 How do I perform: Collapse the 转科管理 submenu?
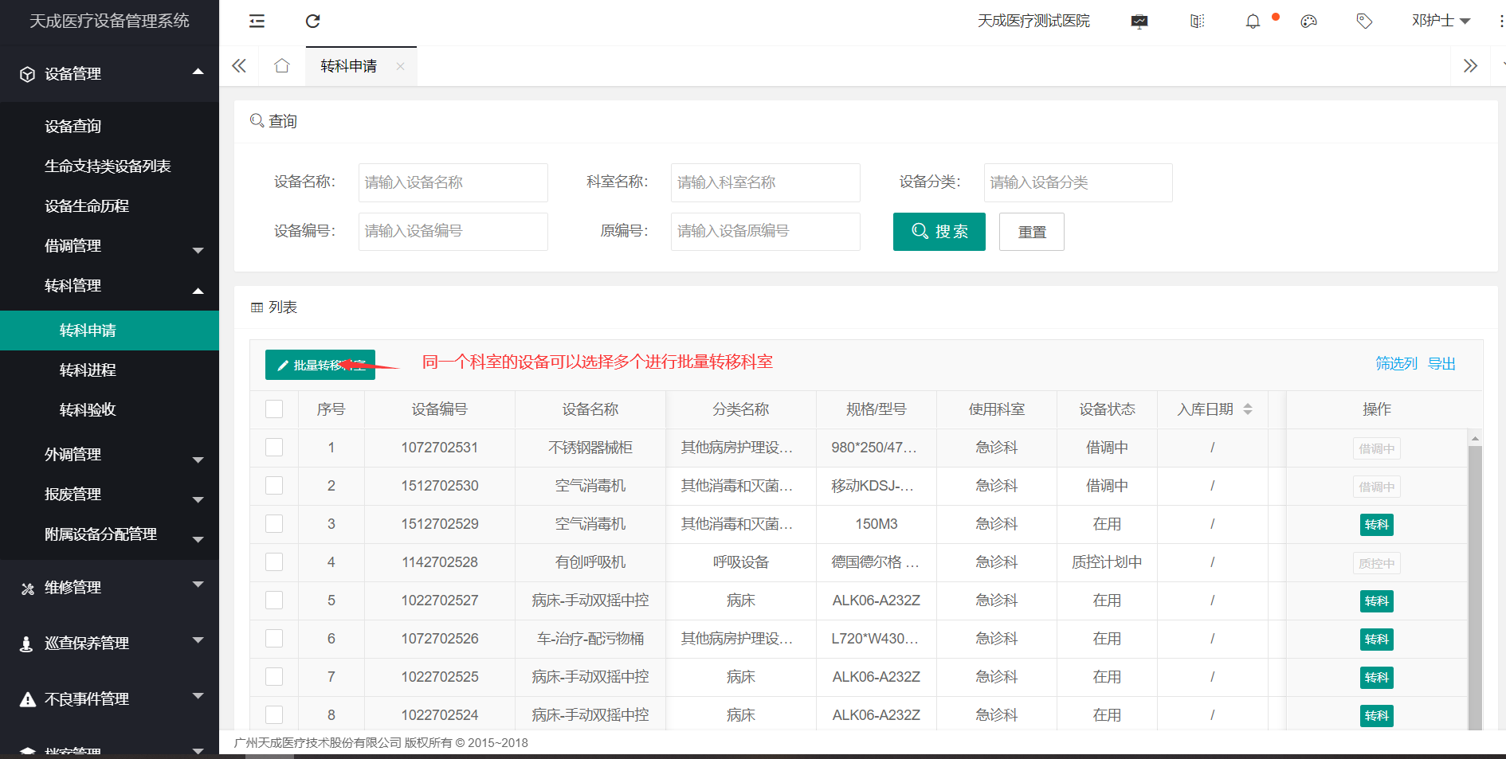[198, 291]
